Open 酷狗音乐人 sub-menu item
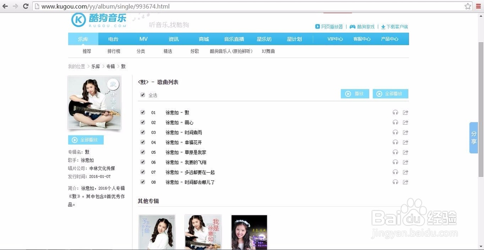 (231, 51)
